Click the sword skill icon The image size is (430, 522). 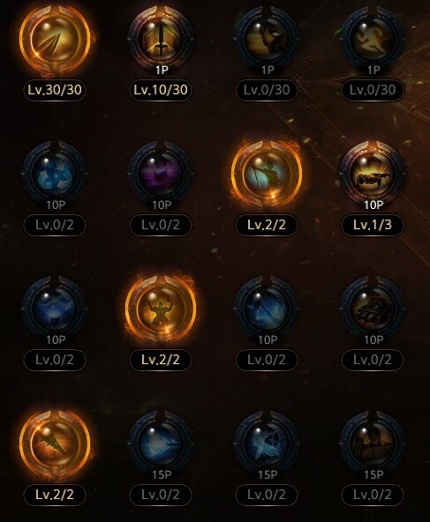[x=161, y=39]
